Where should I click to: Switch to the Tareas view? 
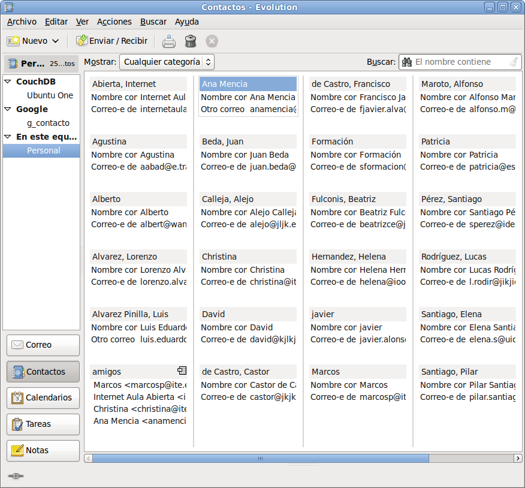(x=43, y=424)
